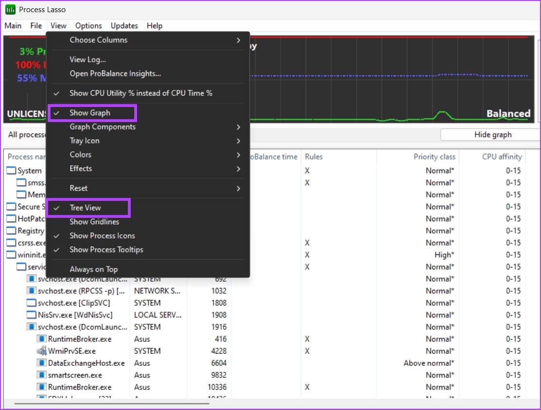Open the File menu
Image resolution: width=541 pixels, height=410 pixels.
coord(36,26)
